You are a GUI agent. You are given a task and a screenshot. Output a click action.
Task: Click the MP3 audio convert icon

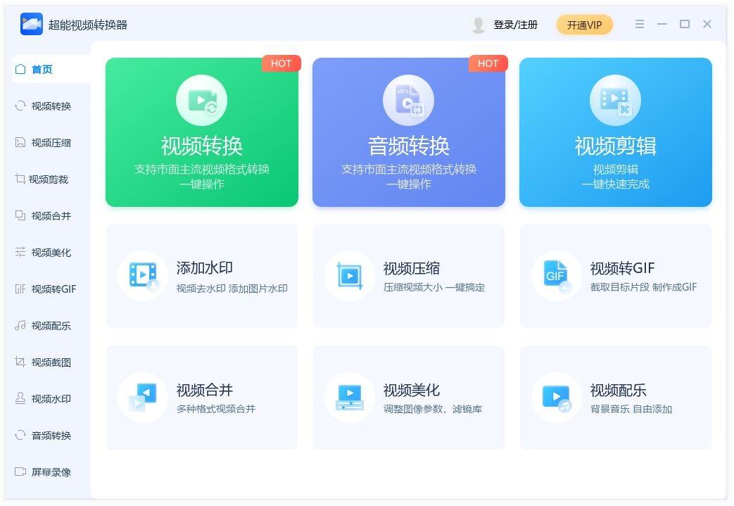pyautogui.click(x=408, y=101)
